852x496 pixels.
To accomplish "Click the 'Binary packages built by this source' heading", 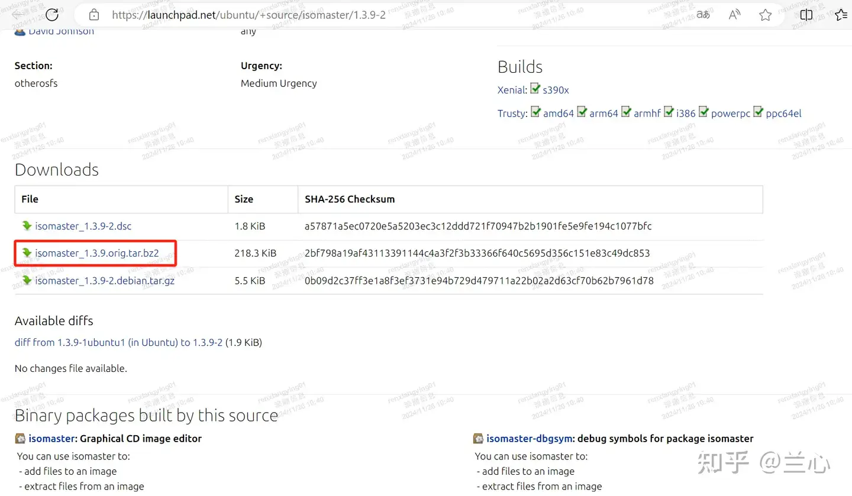I will [146, 416].
